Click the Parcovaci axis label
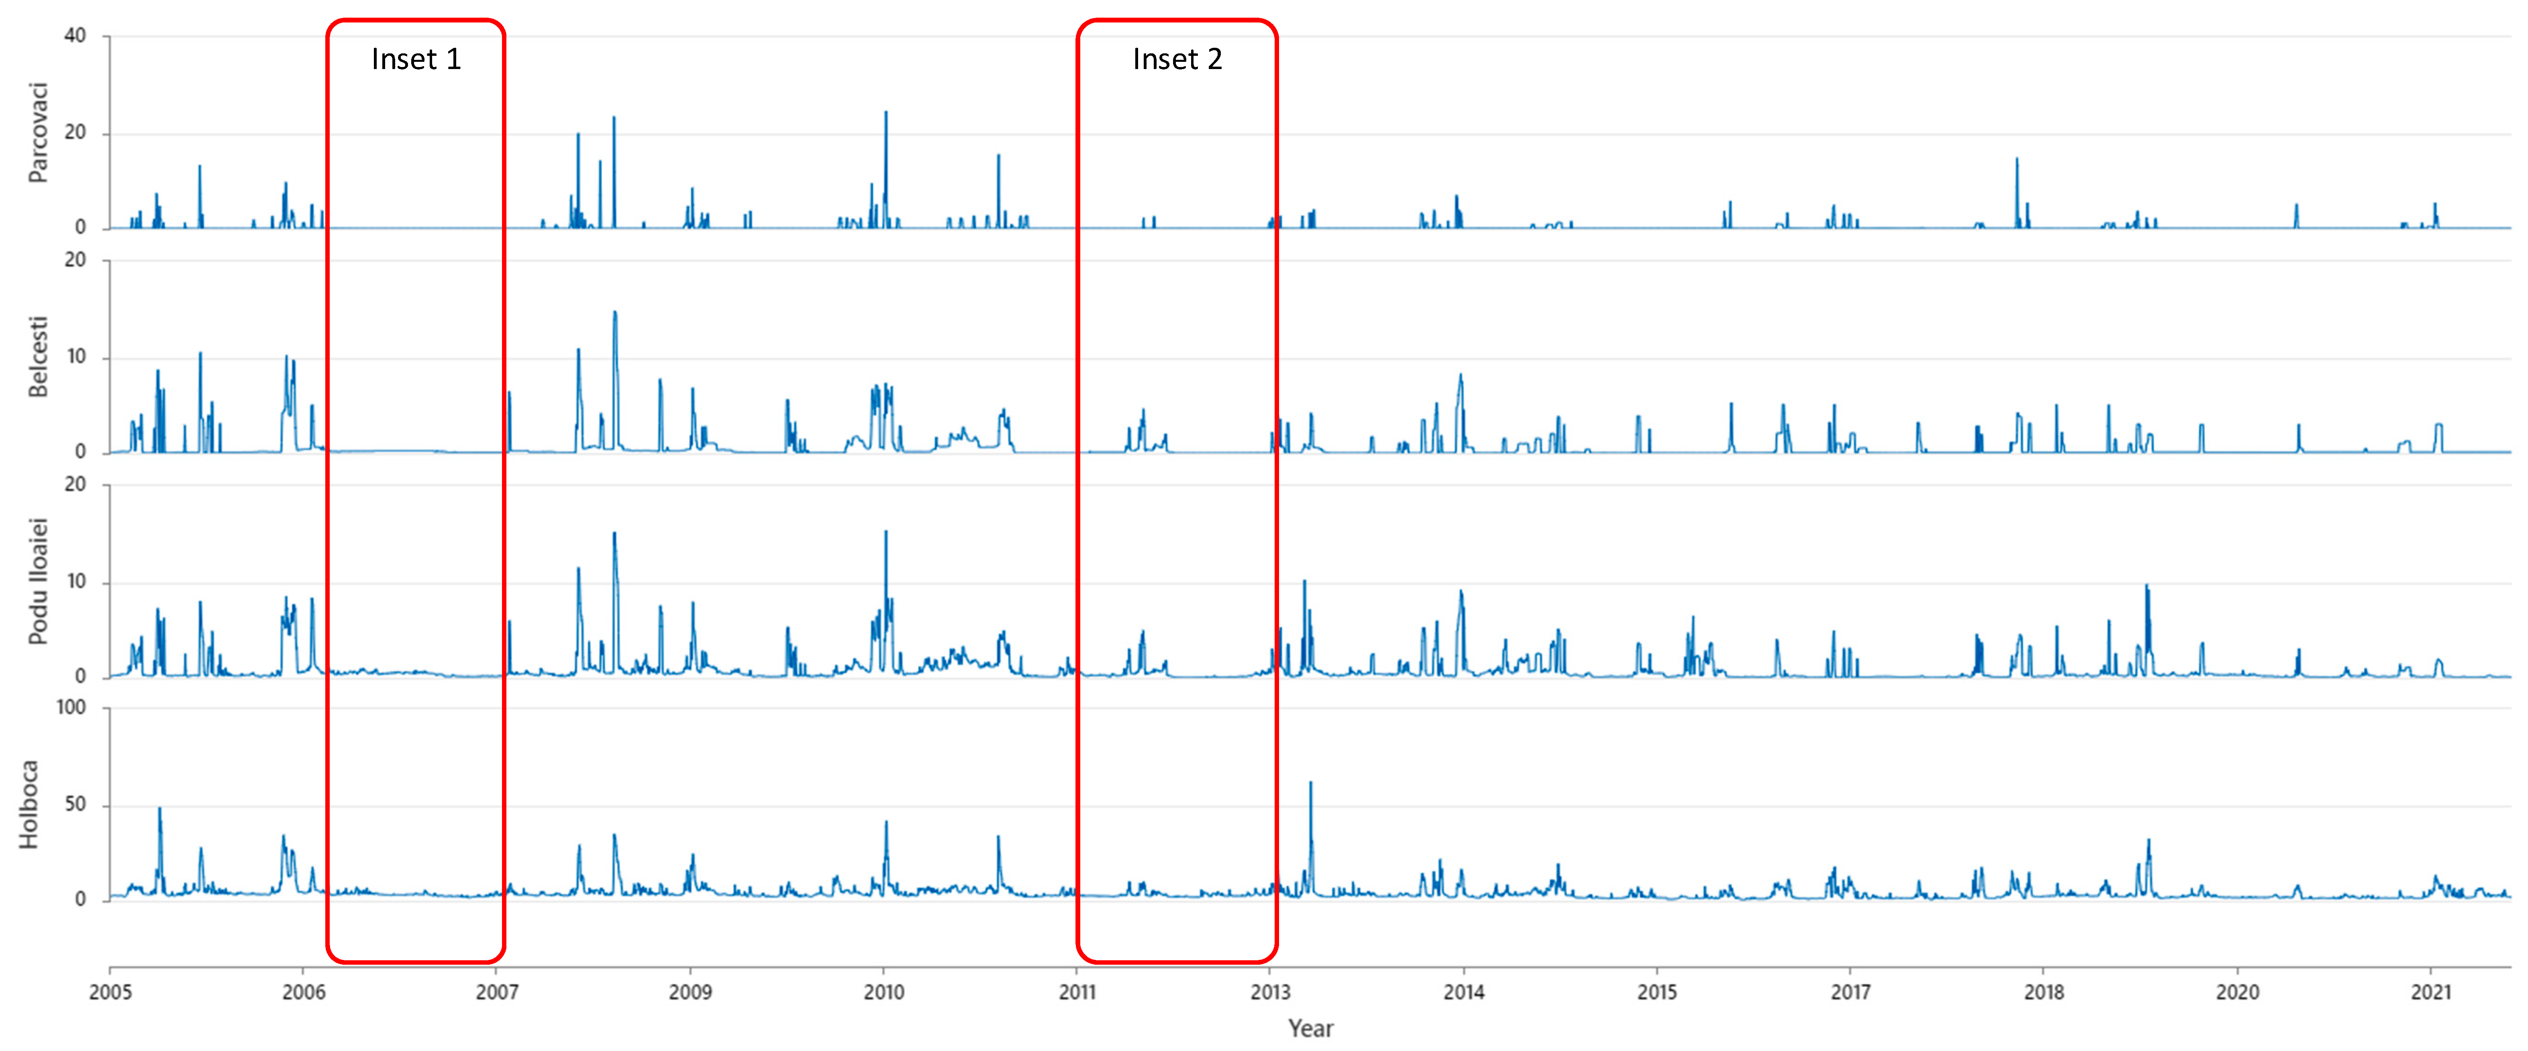The width and height of the screenshot is (2528, 1051). point(37,132)
